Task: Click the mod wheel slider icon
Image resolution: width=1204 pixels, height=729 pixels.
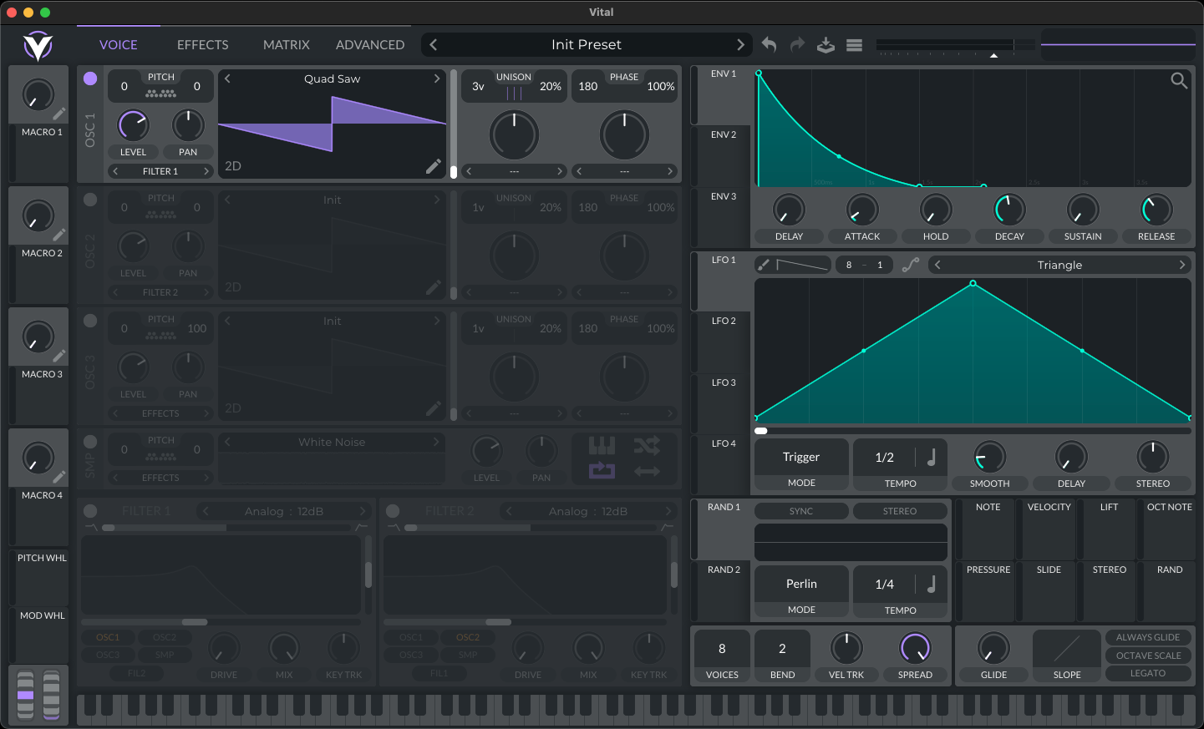Action: coord(52,695)
